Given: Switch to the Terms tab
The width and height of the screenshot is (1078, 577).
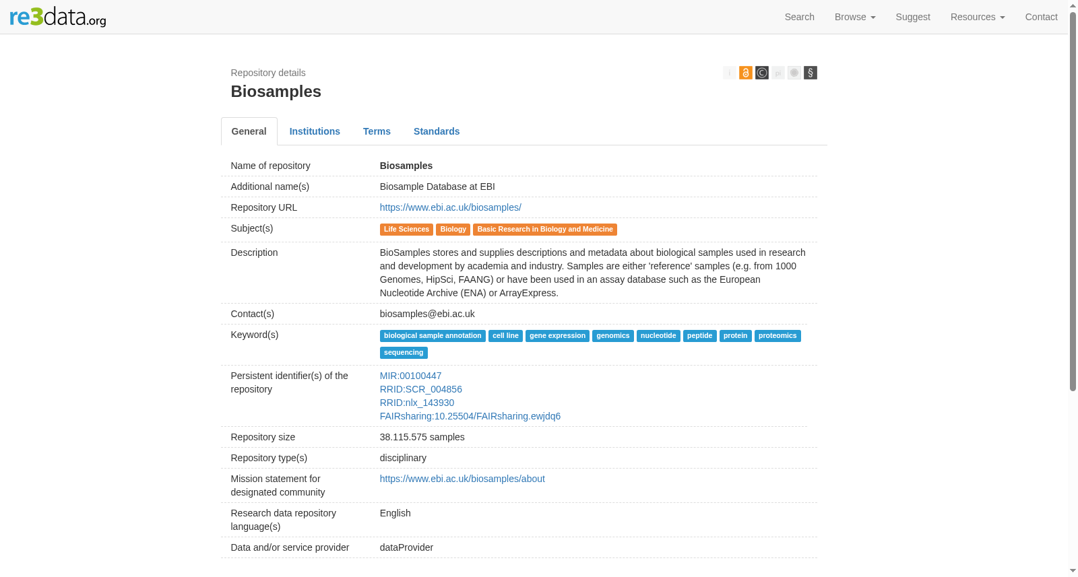Looking at the screenshot, I should [x=377, y=131].
